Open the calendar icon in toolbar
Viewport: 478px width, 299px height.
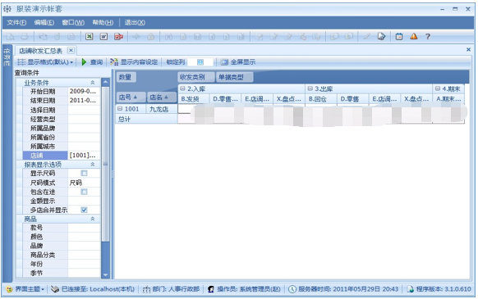pos(398,37)
